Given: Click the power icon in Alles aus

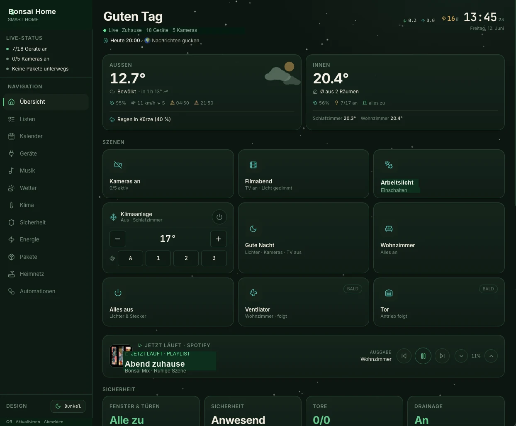Looking at the screenshot, I should point(118,293).
